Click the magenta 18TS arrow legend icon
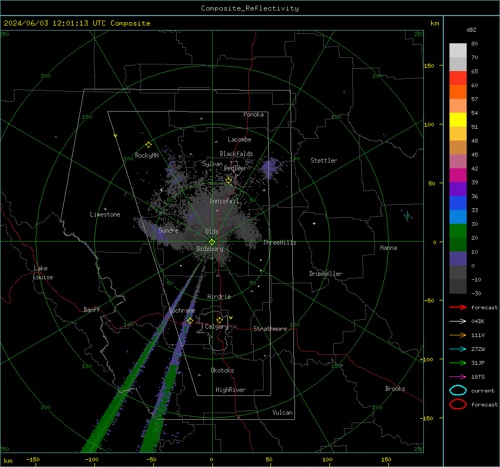This screenshot has height=467, width=500. [458, 376]
